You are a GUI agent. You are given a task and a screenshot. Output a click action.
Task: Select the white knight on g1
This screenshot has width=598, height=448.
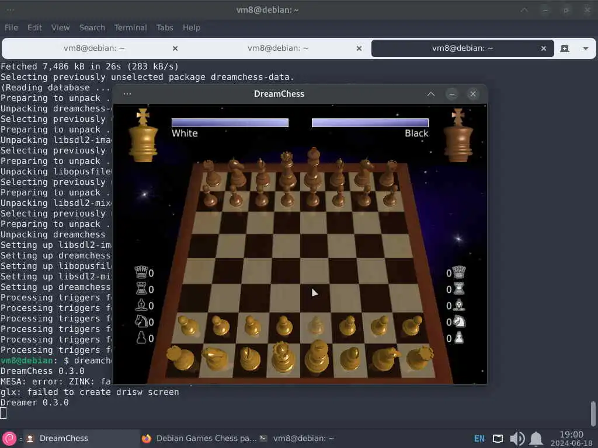coord(384,359)
